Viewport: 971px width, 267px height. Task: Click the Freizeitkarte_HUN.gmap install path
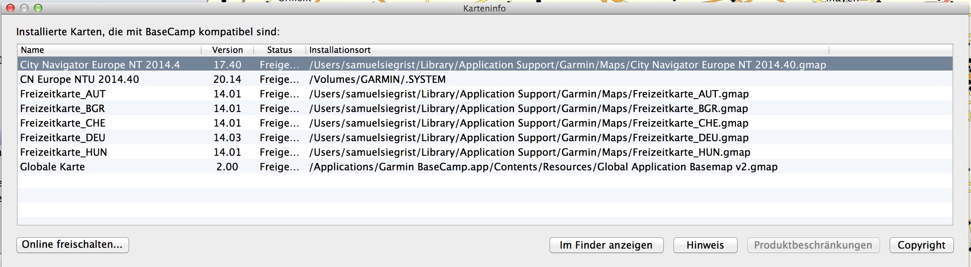(530, 152)
